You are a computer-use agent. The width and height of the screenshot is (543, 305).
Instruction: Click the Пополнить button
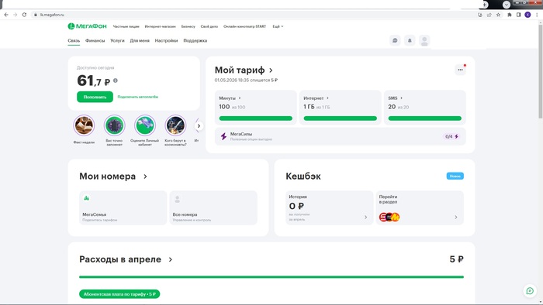pyautogui.click(x=95, y=97)
